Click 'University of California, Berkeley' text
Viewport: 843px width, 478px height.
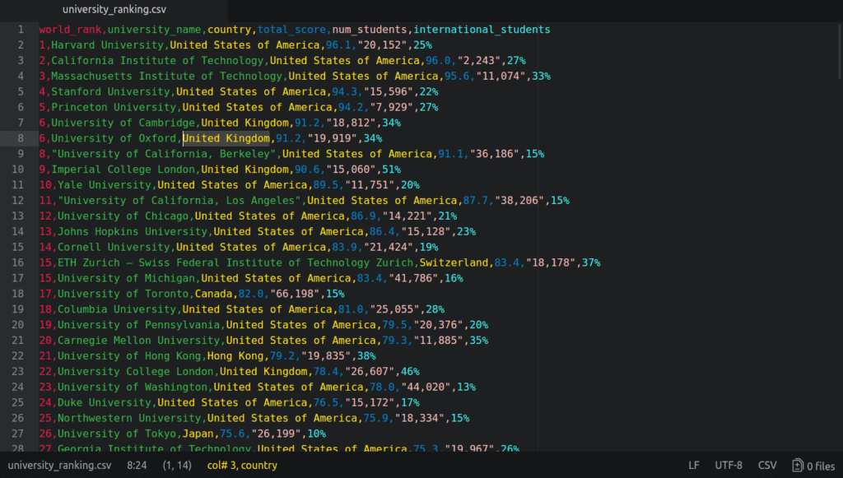pos(164,154)
